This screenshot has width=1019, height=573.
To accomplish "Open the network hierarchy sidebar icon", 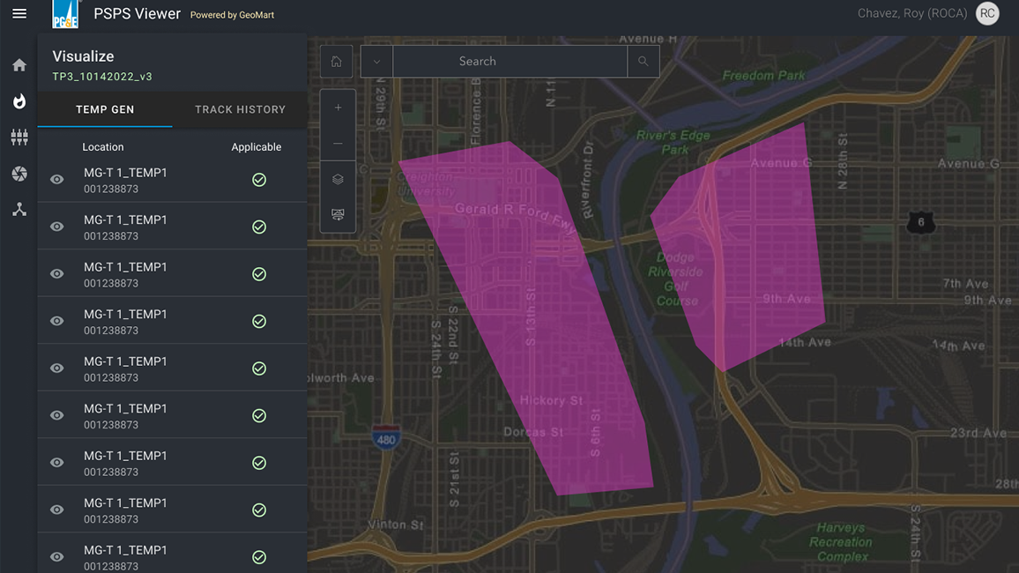I will coord(19,210).
